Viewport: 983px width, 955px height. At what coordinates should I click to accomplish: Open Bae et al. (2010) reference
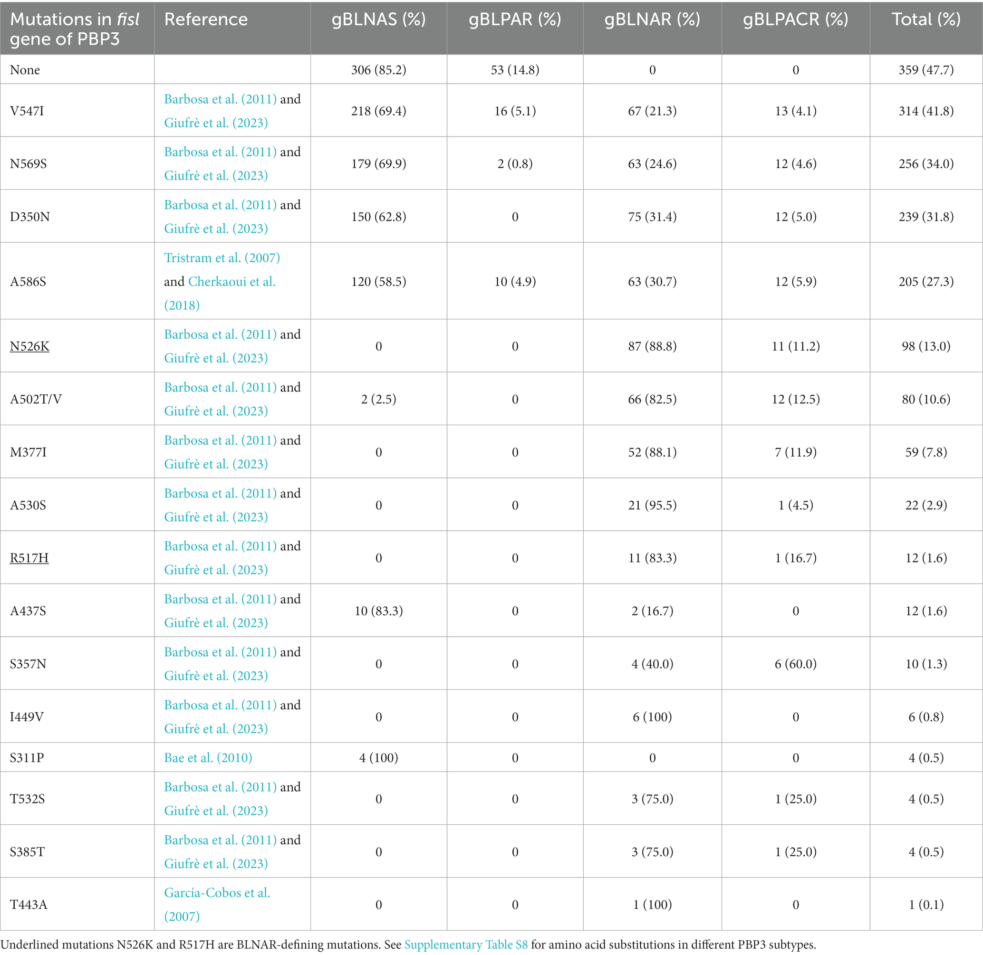(208, 757)
